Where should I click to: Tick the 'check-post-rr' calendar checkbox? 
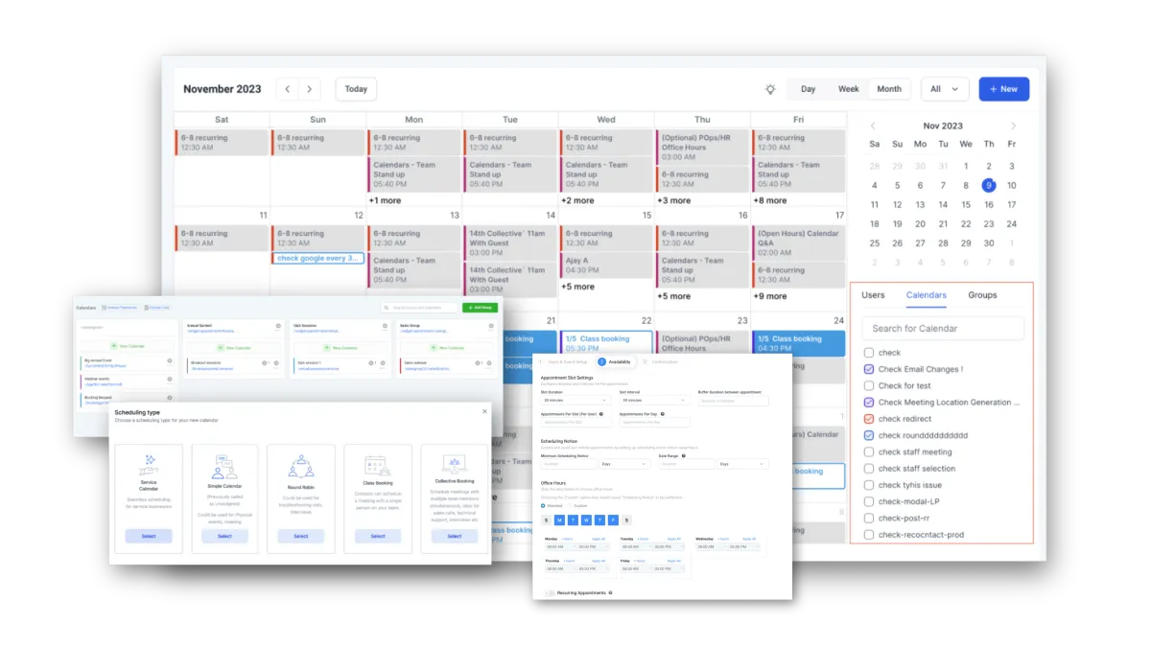[869, 519]
